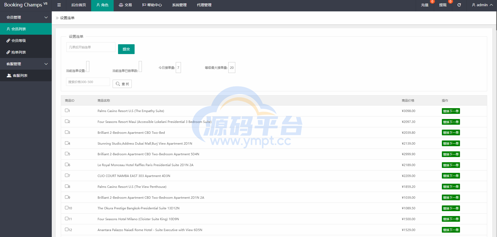
Task: Open the 后台首页 tab
Action: [x=79, y=5]
